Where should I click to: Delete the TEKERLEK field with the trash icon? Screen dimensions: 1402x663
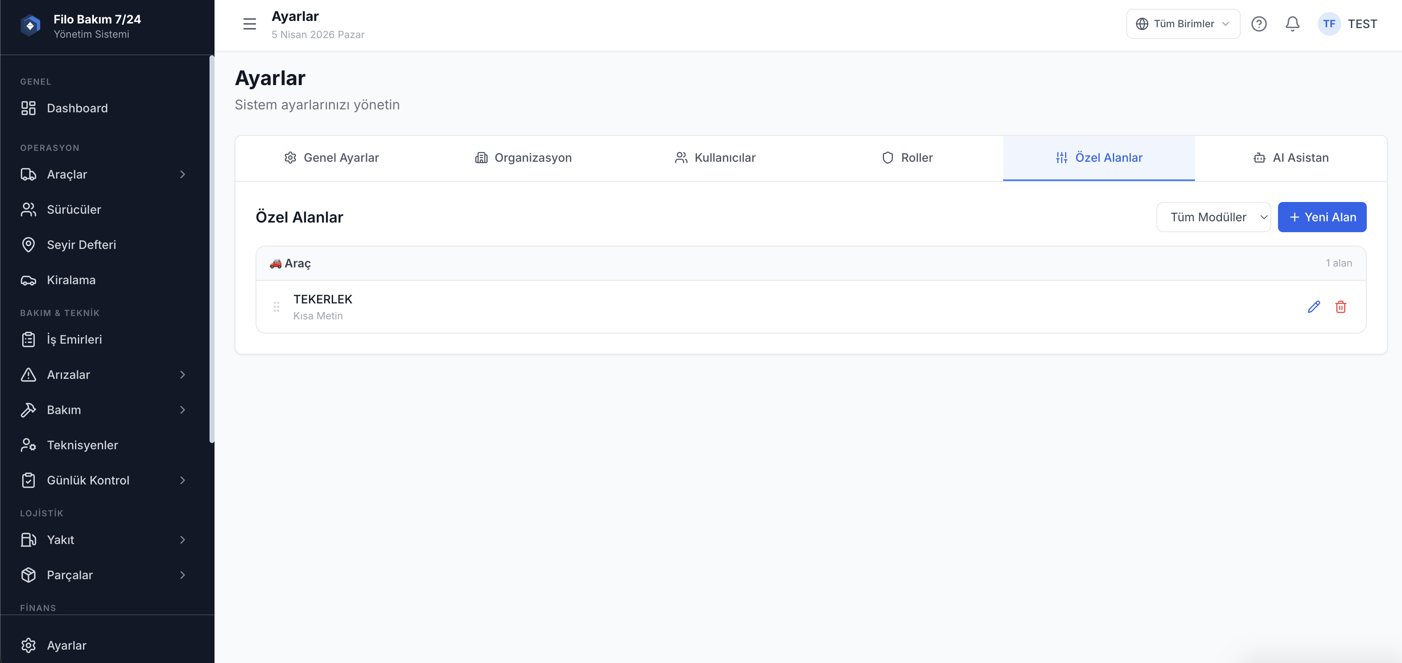[1340, 307]
